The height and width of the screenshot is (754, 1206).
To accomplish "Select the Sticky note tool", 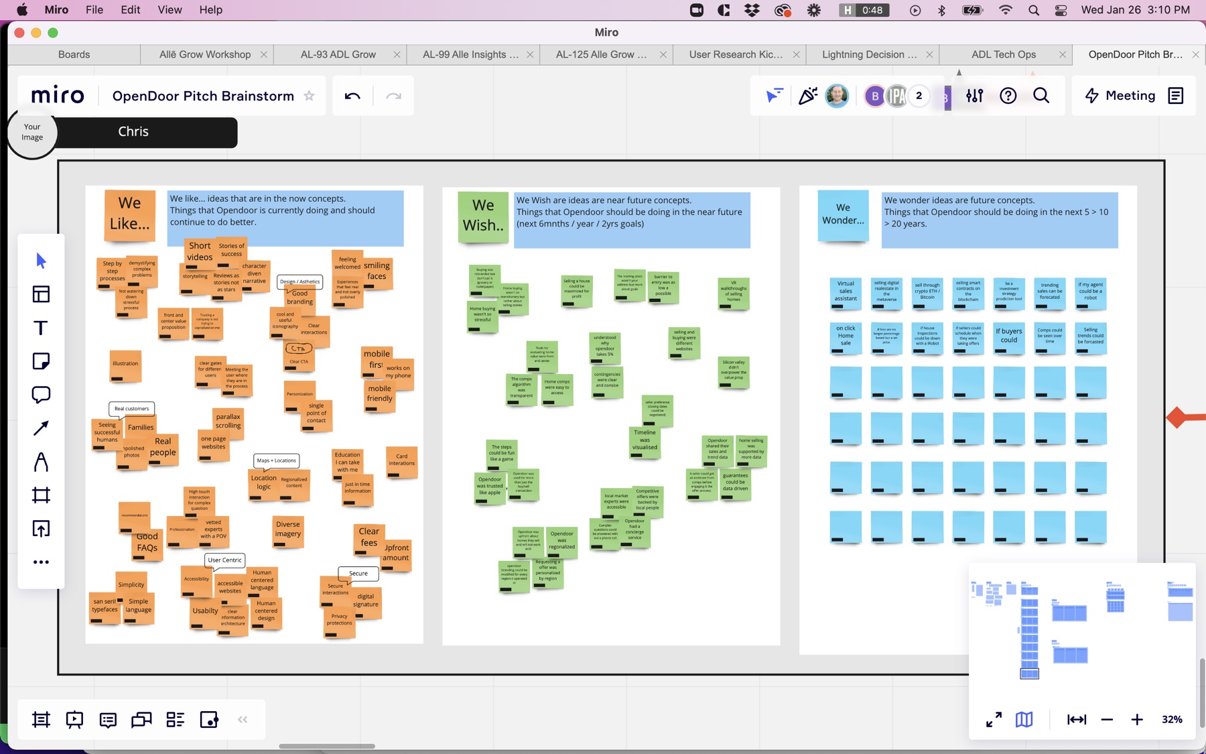I will 41,361.
